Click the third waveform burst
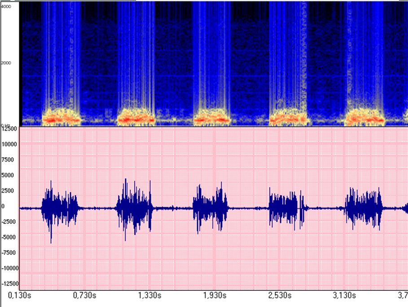The width and height of the screenshot is (408, 307). 210,208
